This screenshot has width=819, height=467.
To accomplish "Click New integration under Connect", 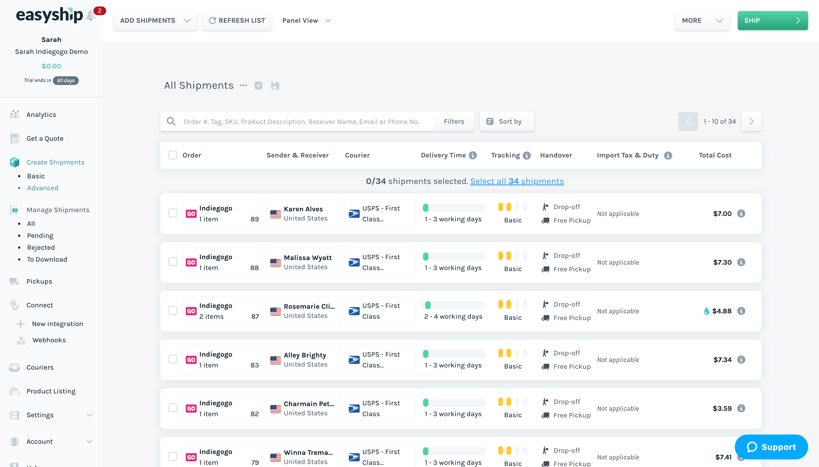I will [x=57, y=324].
